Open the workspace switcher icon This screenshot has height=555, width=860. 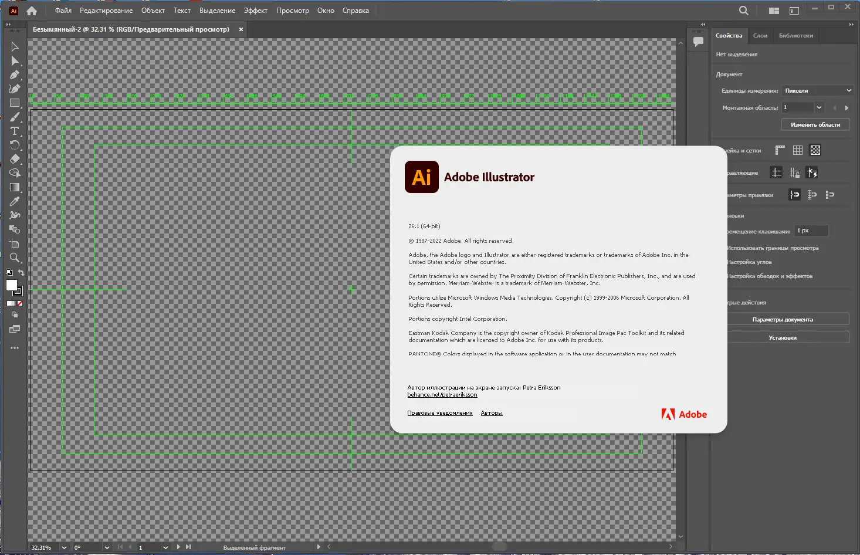click(794, 11)
